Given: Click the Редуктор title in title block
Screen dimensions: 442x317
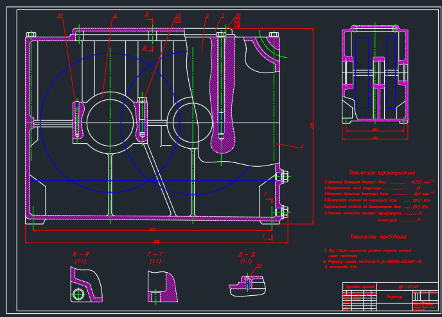Looking at the screenshot, I should click(x=394, y=296).
